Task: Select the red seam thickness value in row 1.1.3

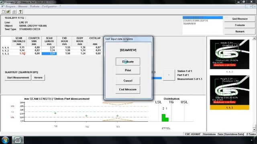Action: pyautogui.click(x=22, y=54)
